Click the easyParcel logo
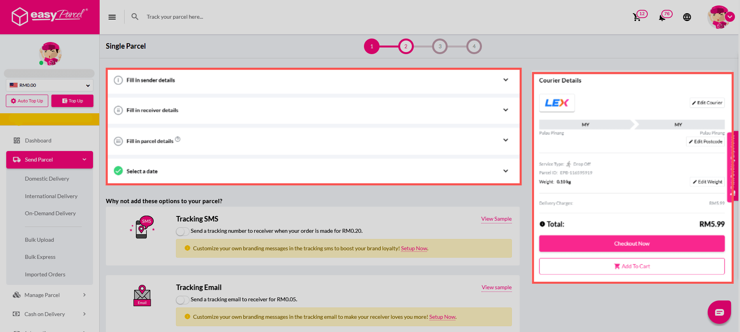Viewport: 740px width, 332px height. point(49,16)
